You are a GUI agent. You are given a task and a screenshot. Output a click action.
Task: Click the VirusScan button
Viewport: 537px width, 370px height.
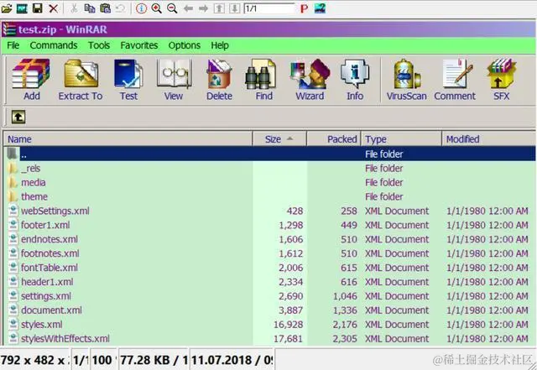407,81
